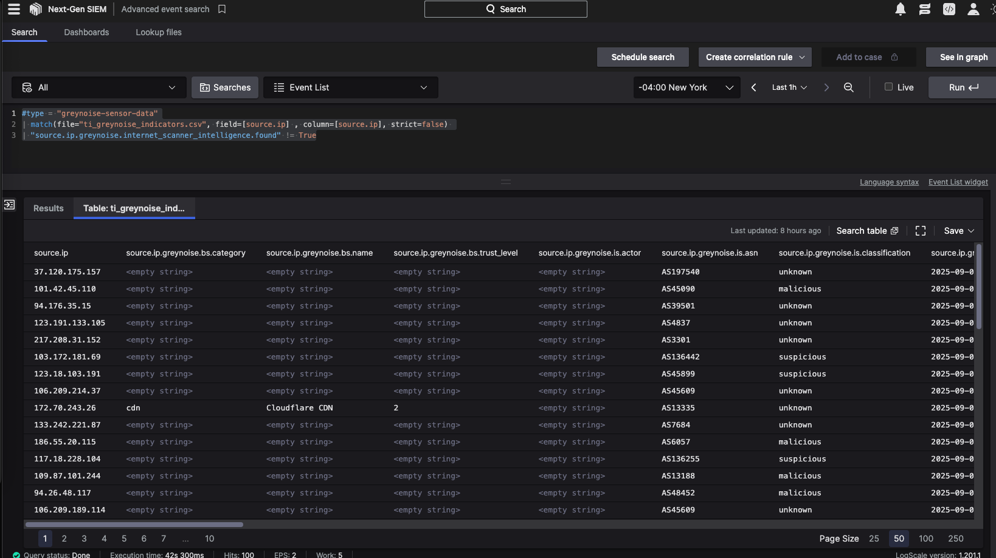Open the Save dropdown
This screenshot has height=558, width=996.
point(959,231)
